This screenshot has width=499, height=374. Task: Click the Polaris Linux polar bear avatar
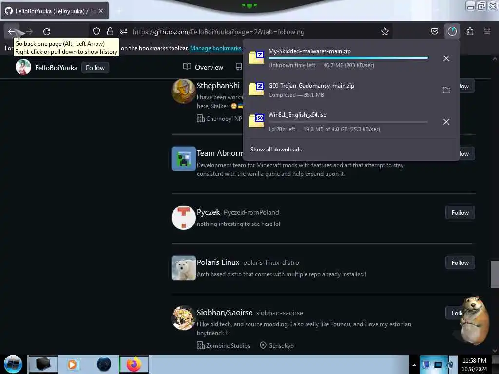(x=183, y=268)
